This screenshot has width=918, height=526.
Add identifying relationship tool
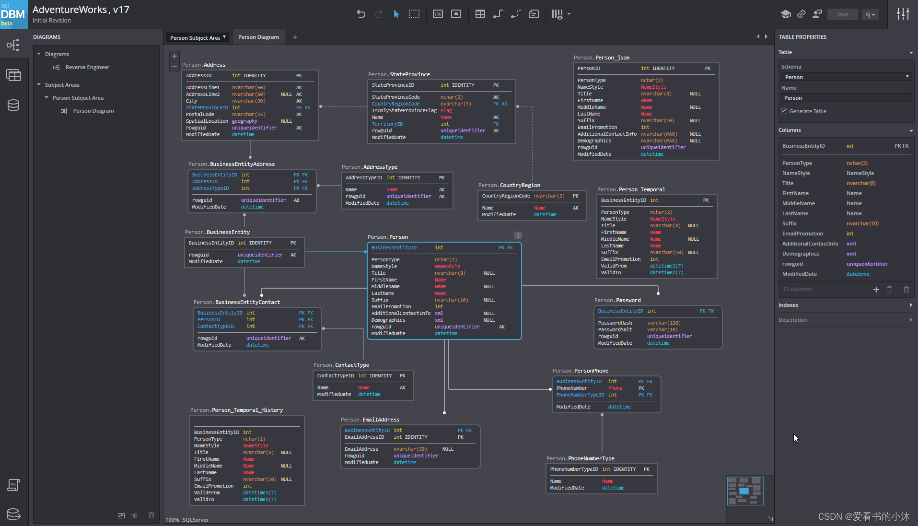tap(498, 14)
